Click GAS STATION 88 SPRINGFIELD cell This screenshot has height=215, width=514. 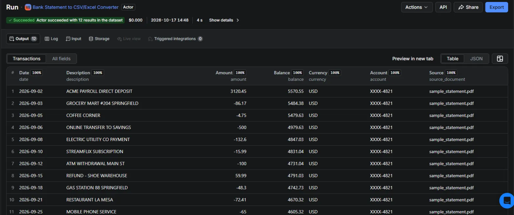pos(97,188)
